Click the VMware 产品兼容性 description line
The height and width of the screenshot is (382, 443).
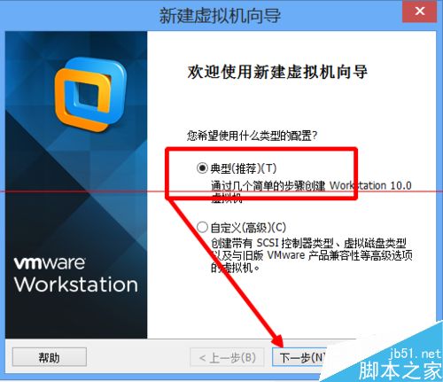[312, 255]
